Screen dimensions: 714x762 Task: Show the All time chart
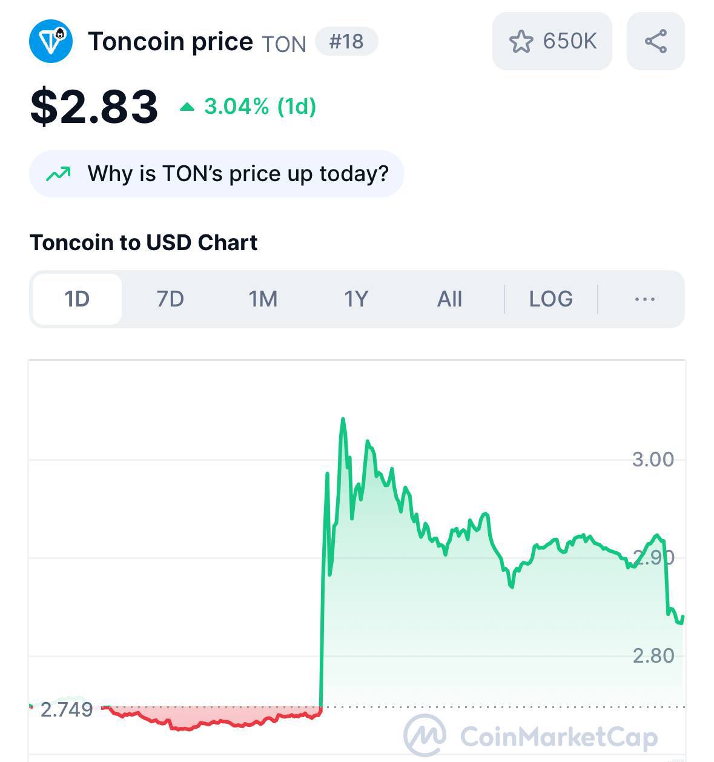[x=449, y=299]
